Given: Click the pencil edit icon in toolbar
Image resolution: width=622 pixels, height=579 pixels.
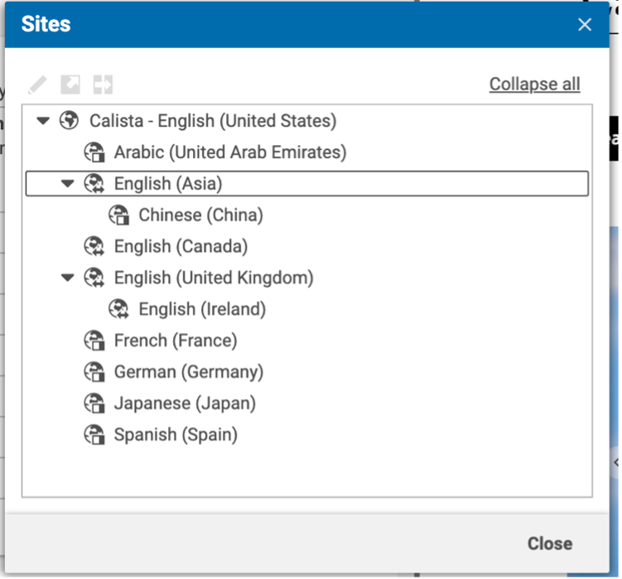Looking at the screenshot, I should pyautogui.click(x=37, y=84).
